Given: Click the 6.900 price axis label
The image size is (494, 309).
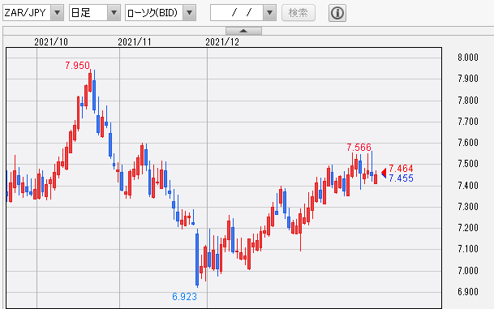Looking at the screenshot, I should pyautogui.click(x=468, y=292).
